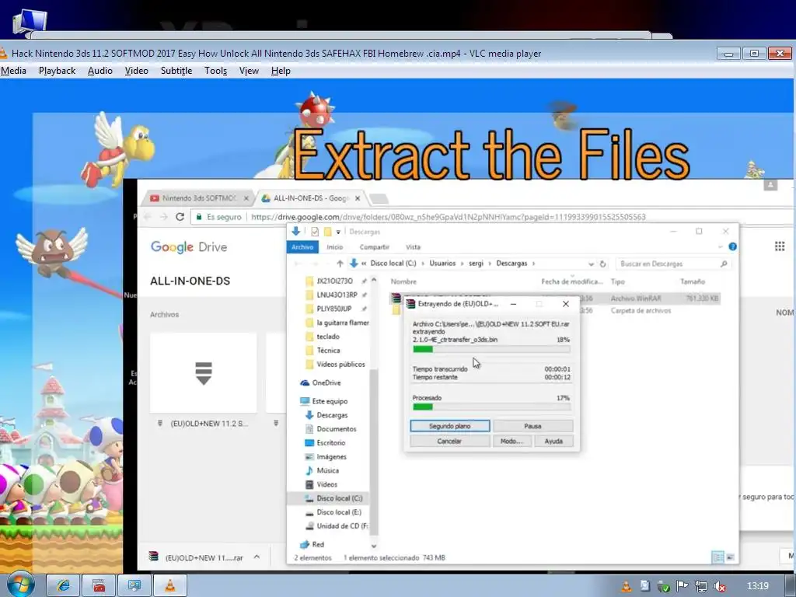Click the Ayuda button in WinRAR
The width and height of the screenshot is (796, 597).
[553, 442]
